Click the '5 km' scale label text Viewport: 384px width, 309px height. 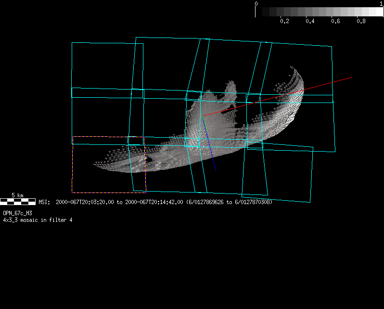17,195
